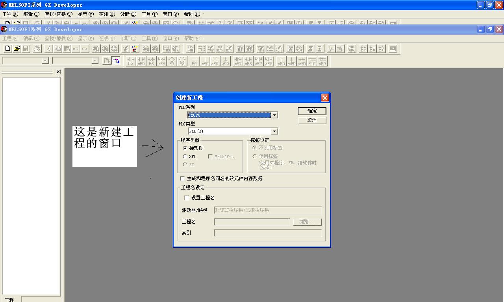Select the F9 horizontal line icon

(194, 61)
